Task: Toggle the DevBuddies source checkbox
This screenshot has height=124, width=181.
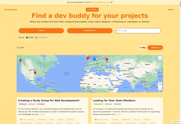Action: click(36, 37)
